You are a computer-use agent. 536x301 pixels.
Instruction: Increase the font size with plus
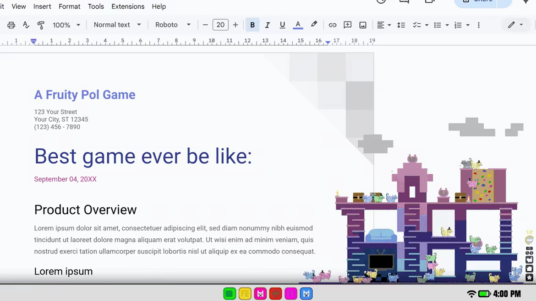click(x=235, y=25)
